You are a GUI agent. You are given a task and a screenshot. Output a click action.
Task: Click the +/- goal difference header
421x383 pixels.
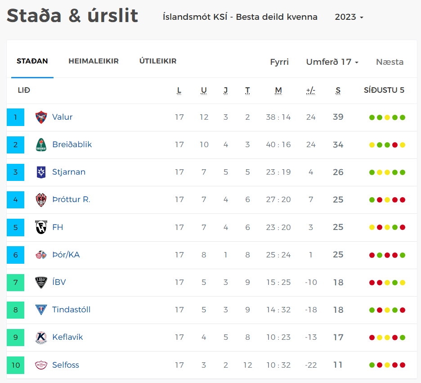[x=311, y=90]
